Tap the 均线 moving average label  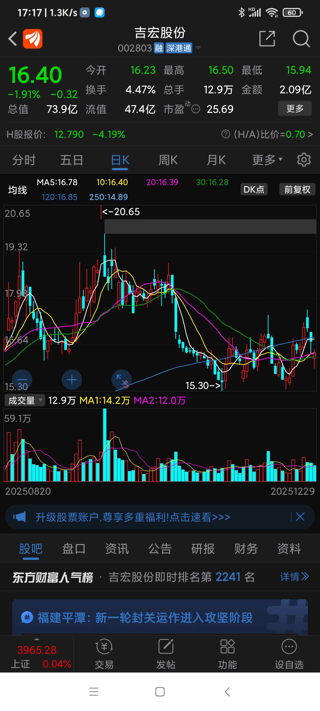17,190
